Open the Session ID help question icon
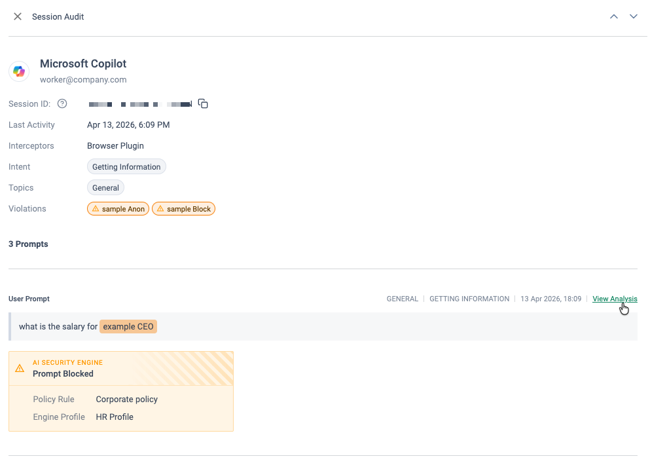Image resolution: width=648 pixels, height=467 pixels. click(62, 103)
